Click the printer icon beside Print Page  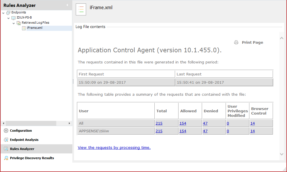point(236,42)
